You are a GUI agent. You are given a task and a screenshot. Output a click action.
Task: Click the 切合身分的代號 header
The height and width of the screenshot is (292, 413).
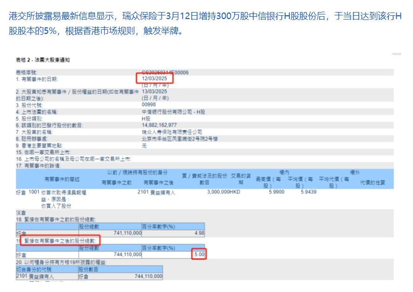[x=34, y=270]
